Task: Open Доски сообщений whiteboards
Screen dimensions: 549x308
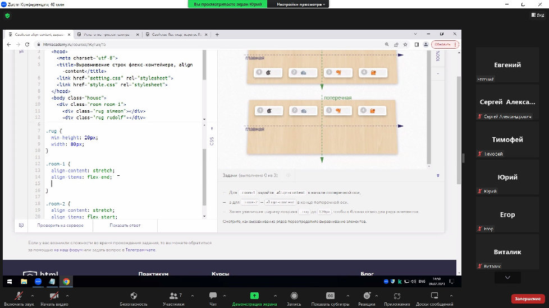Action: coord(434,299)
